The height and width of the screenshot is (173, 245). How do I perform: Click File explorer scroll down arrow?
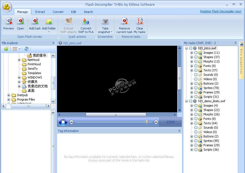coord(53,101)
